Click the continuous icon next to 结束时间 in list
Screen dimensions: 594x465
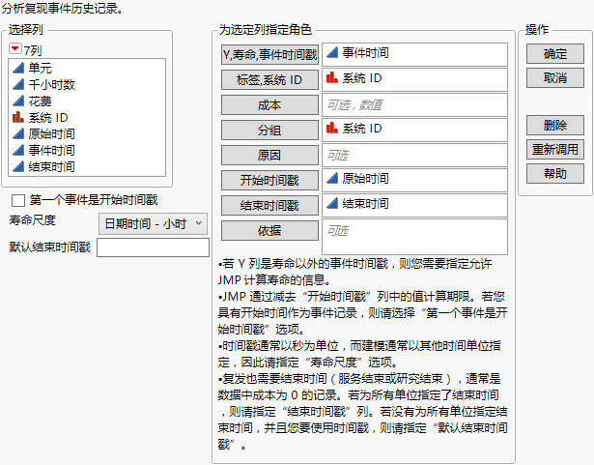18,166
